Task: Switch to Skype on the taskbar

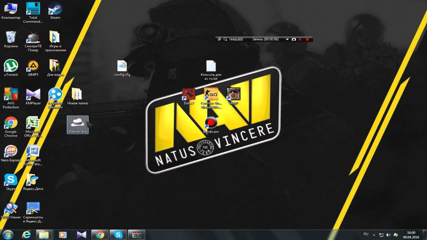Action: [x=118, y=235]
